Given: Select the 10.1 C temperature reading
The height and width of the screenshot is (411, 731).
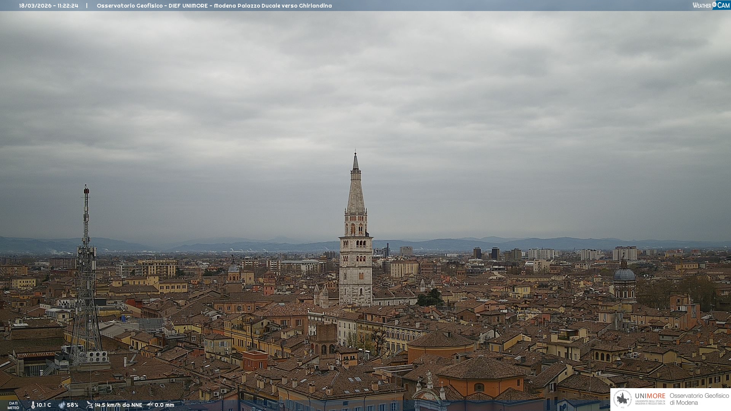Looking at the screenshot, I should (44, 405).
